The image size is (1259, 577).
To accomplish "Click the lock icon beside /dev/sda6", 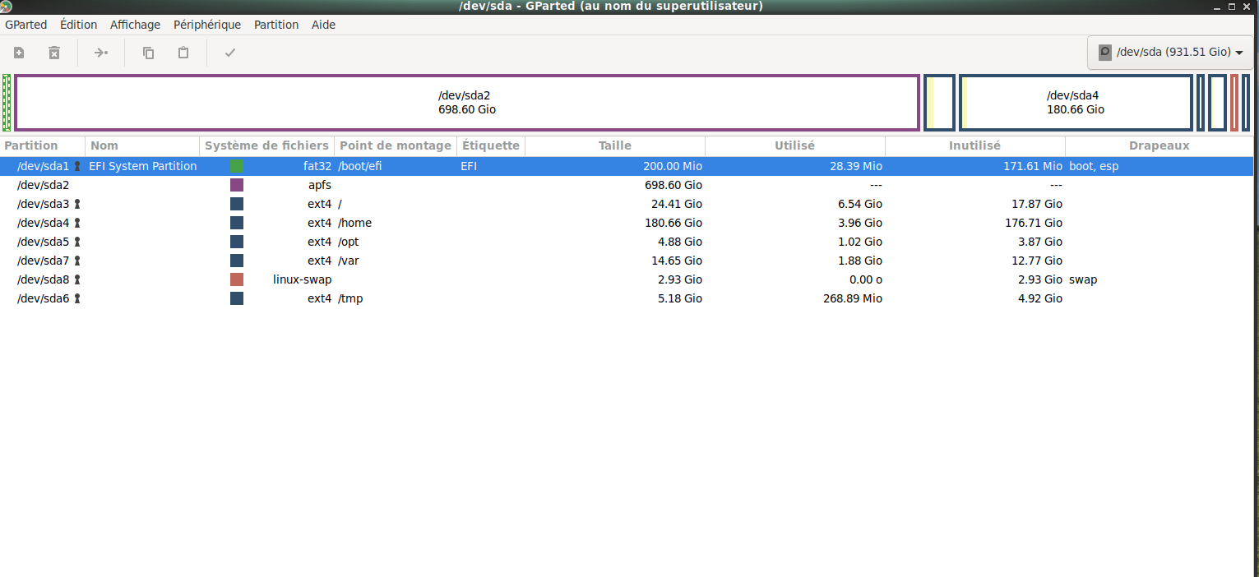I will click(77, 298).
